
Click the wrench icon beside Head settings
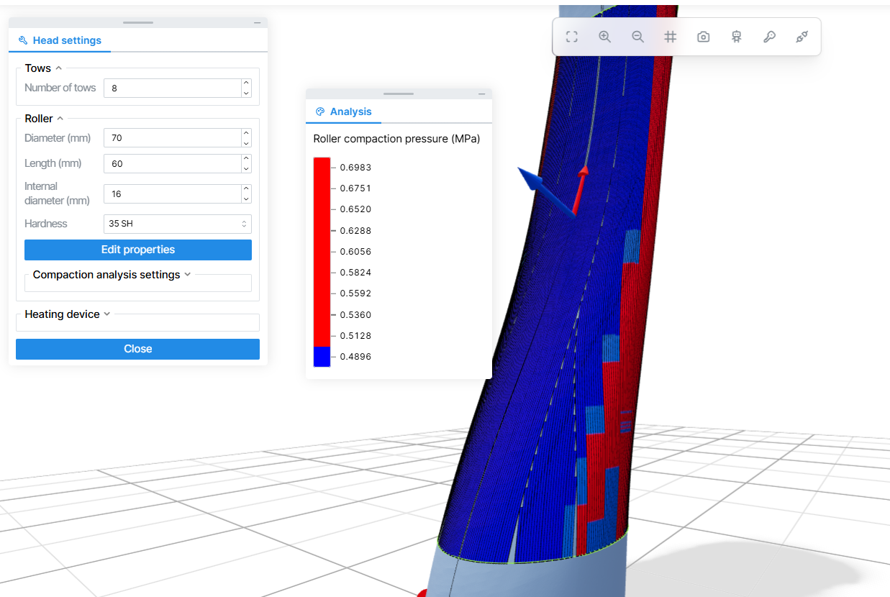(23, 40)
